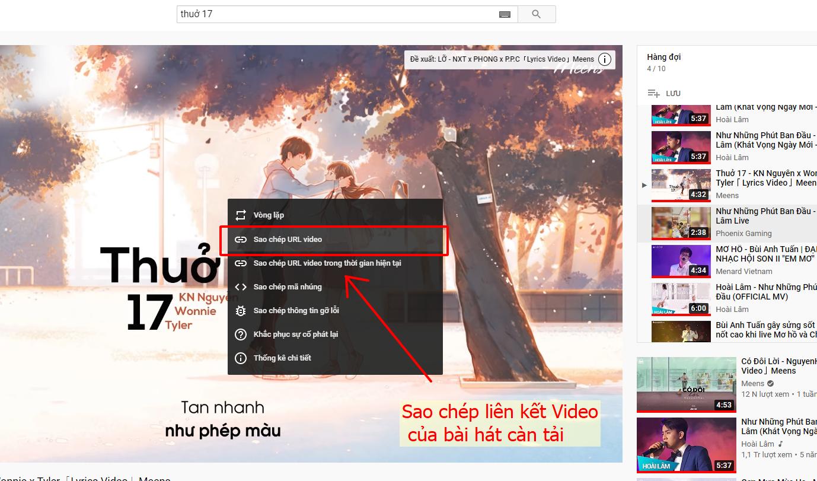817x481 pixels.
Task: Click the Menard Vietnam channel name
Action: (743, 272)
